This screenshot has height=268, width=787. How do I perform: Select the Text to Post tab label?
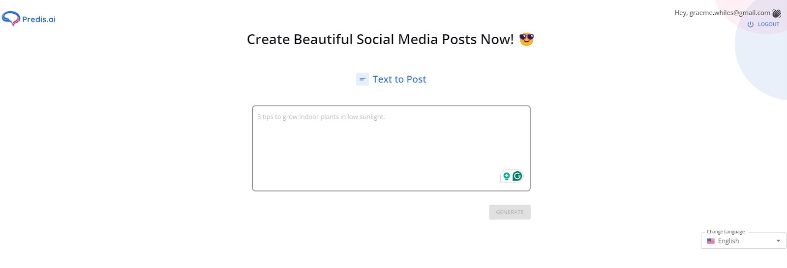(399, 80)
